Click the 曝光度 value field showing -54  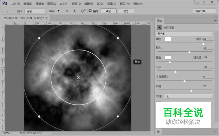pyautogui.click(x=208, y=57)
